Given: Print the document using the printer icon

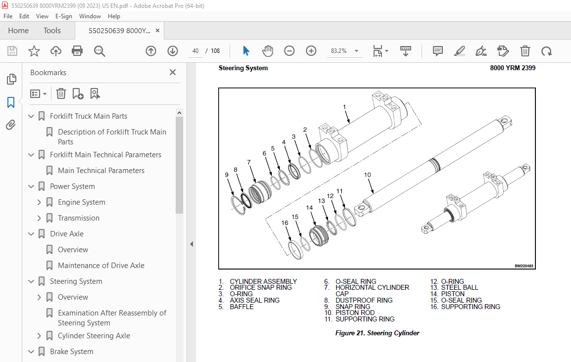Looking at the screenshot, I should pos(77,51).
